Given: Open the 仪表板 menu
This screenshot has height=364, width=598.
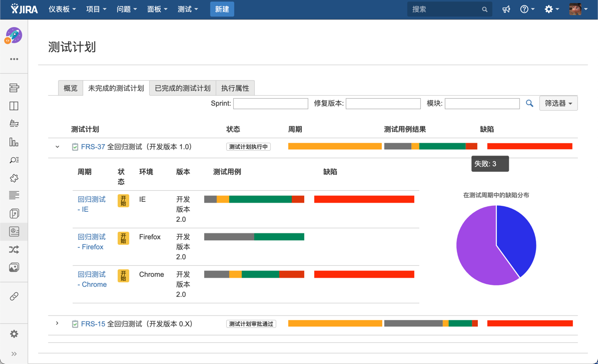Looking at the screenshot, I should 62,9.
